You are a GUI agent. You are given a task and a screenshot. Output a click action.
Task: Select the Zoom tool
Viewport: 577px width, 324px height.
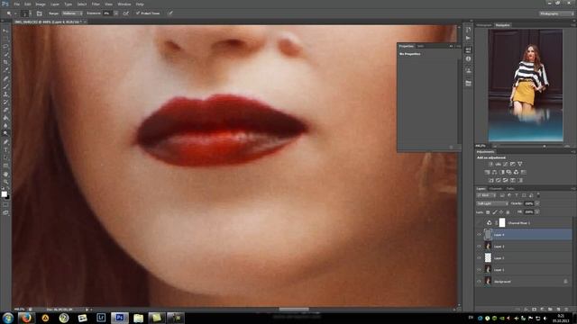(x=5, y=182)
